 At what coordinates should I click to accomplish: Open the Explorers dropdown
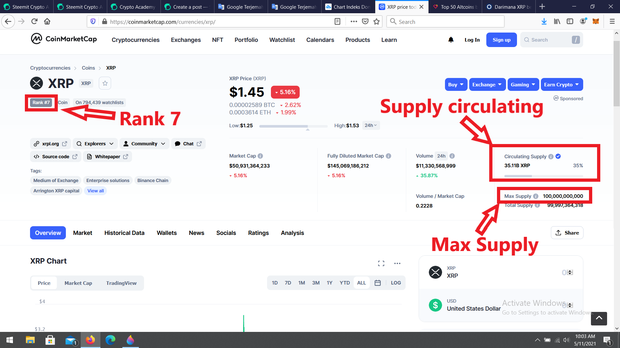(x=95, y=144)
